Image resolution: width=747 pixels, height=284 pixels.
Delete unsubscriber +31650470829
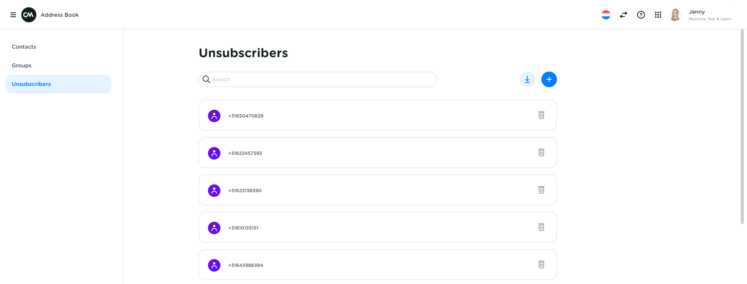(541, 115)
